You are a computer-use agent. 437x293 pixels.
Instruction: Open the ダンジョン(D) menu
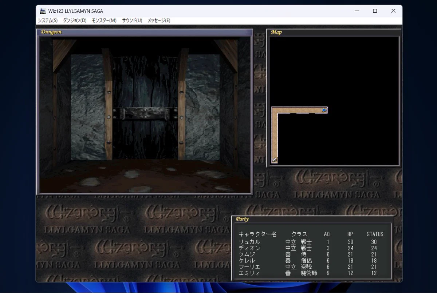75,20
